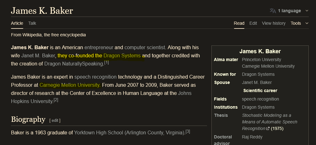The height and width of the screenshot is (145, 316).
Task: Open View history tab
Action: click(274, 23)
